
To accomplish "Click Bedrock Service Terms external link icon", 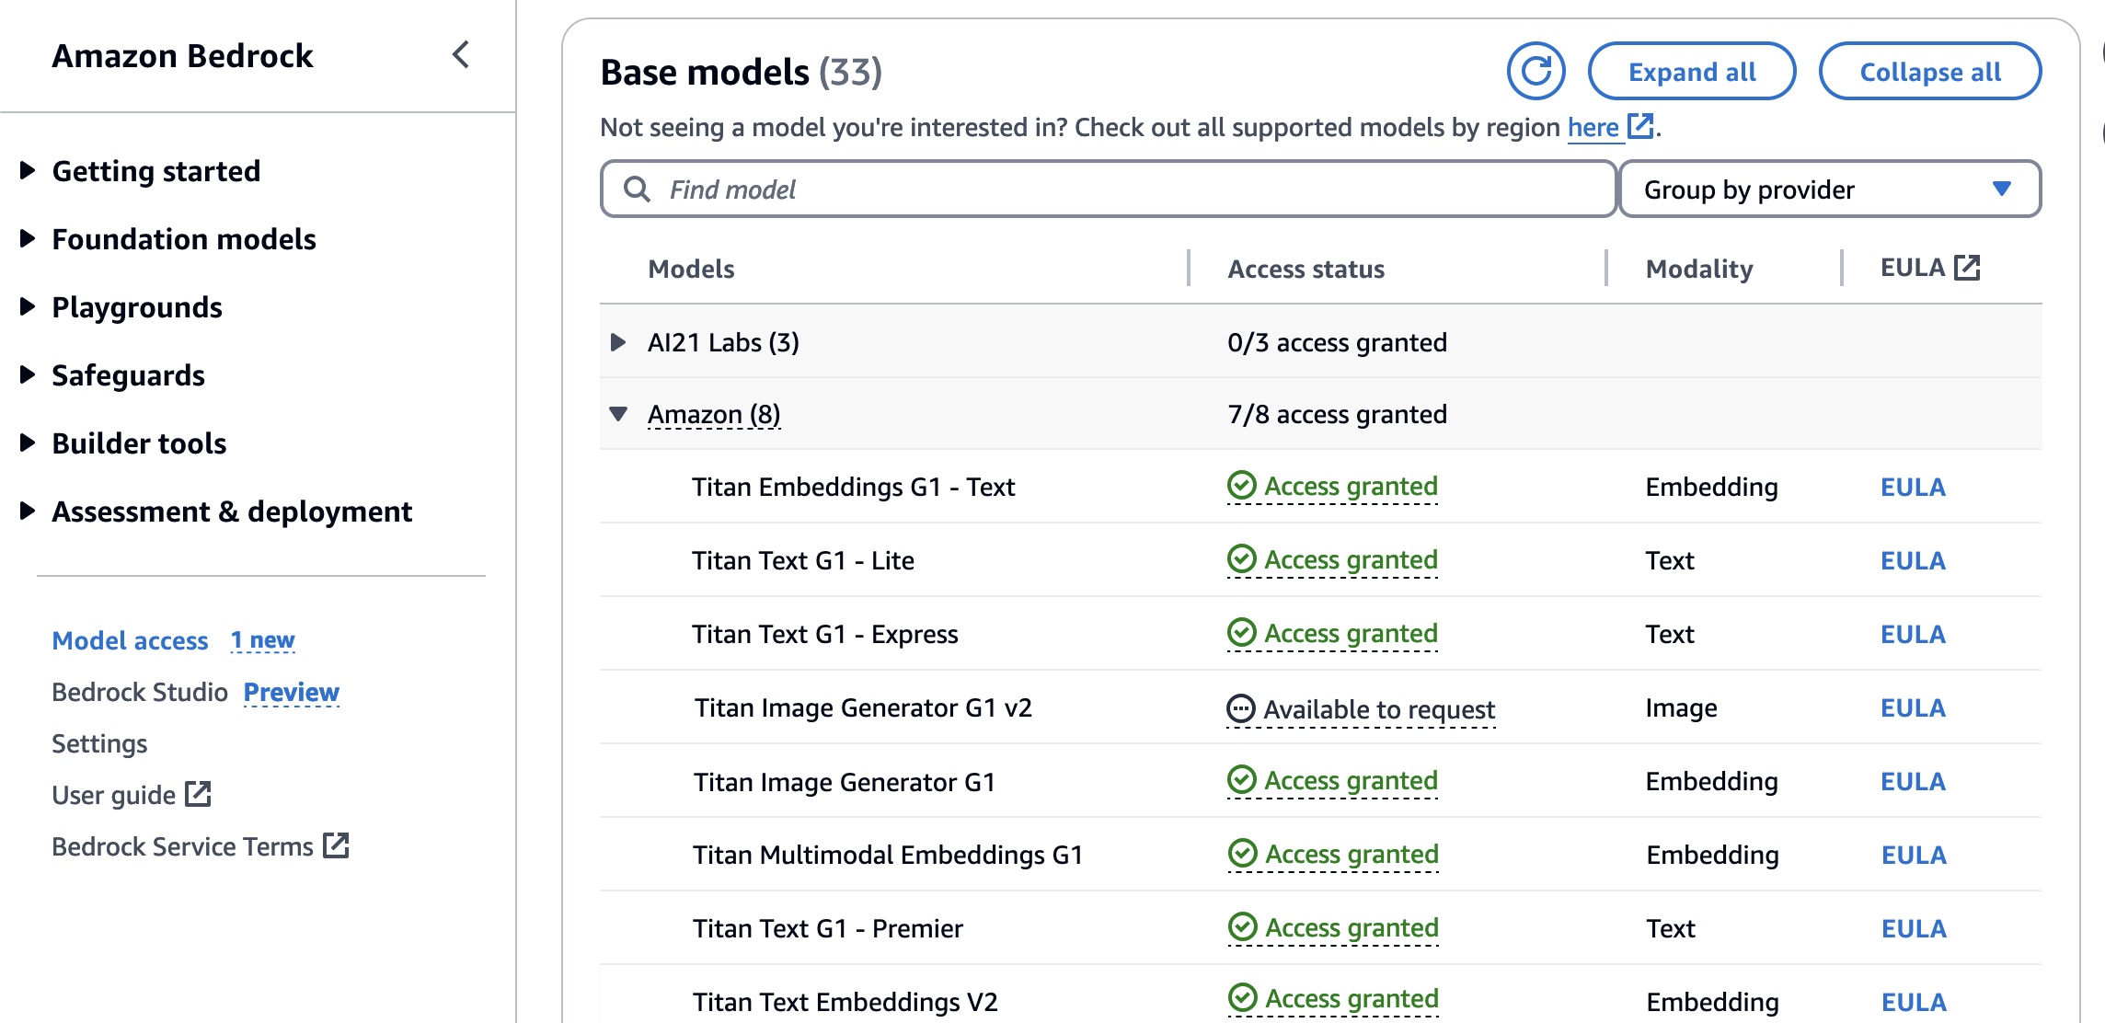I will 336,845.
